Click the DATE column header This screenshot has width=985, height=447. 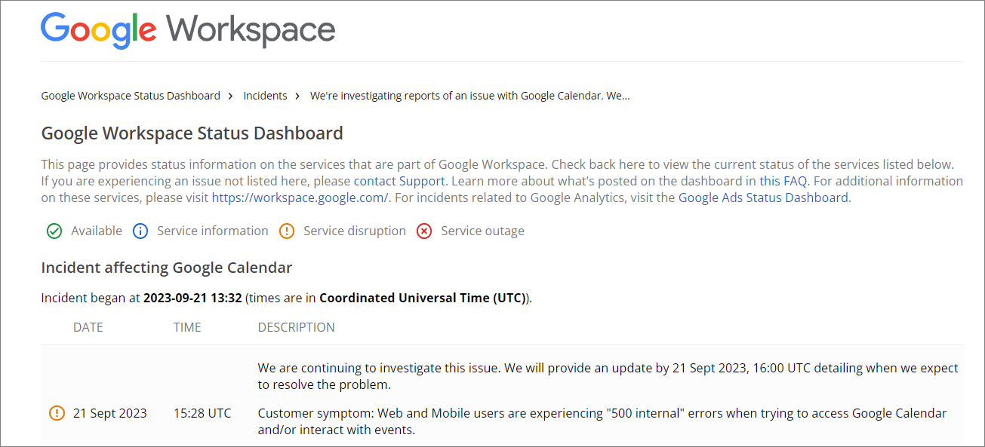click(88, 327)
